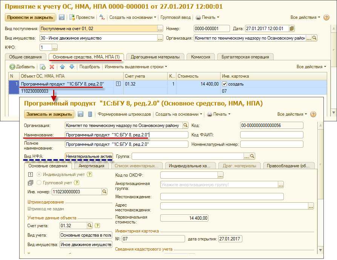Click the Местонахождение input field

(222, 196)
